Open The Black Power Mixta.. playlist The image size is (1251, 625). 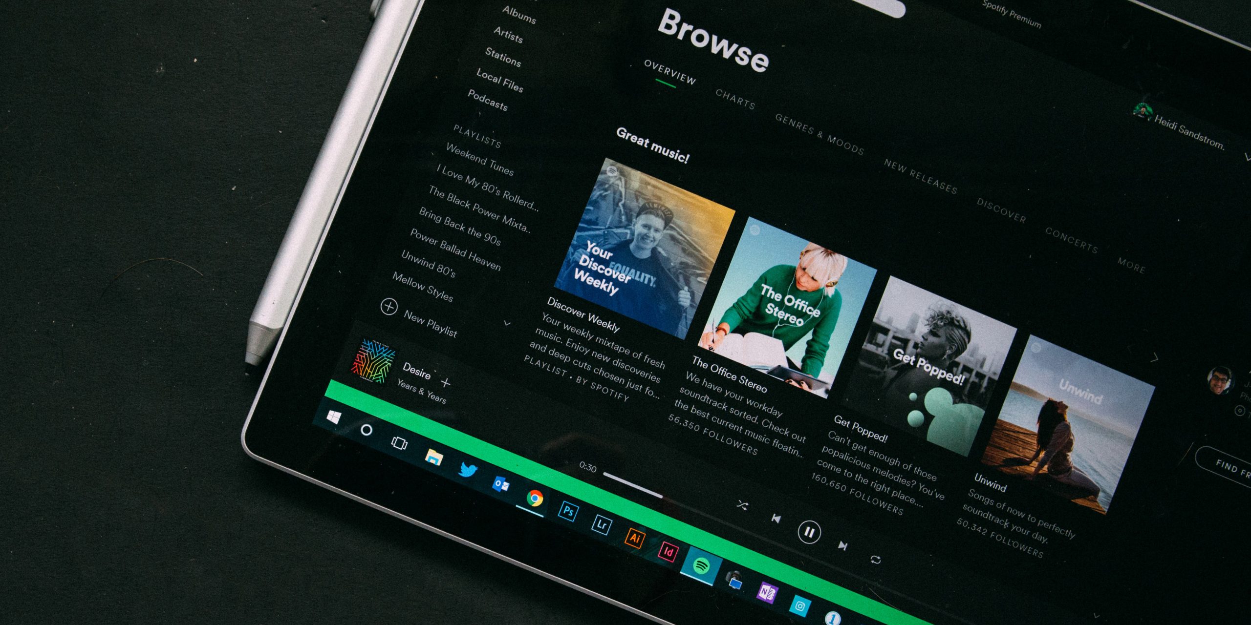point(479,208)
